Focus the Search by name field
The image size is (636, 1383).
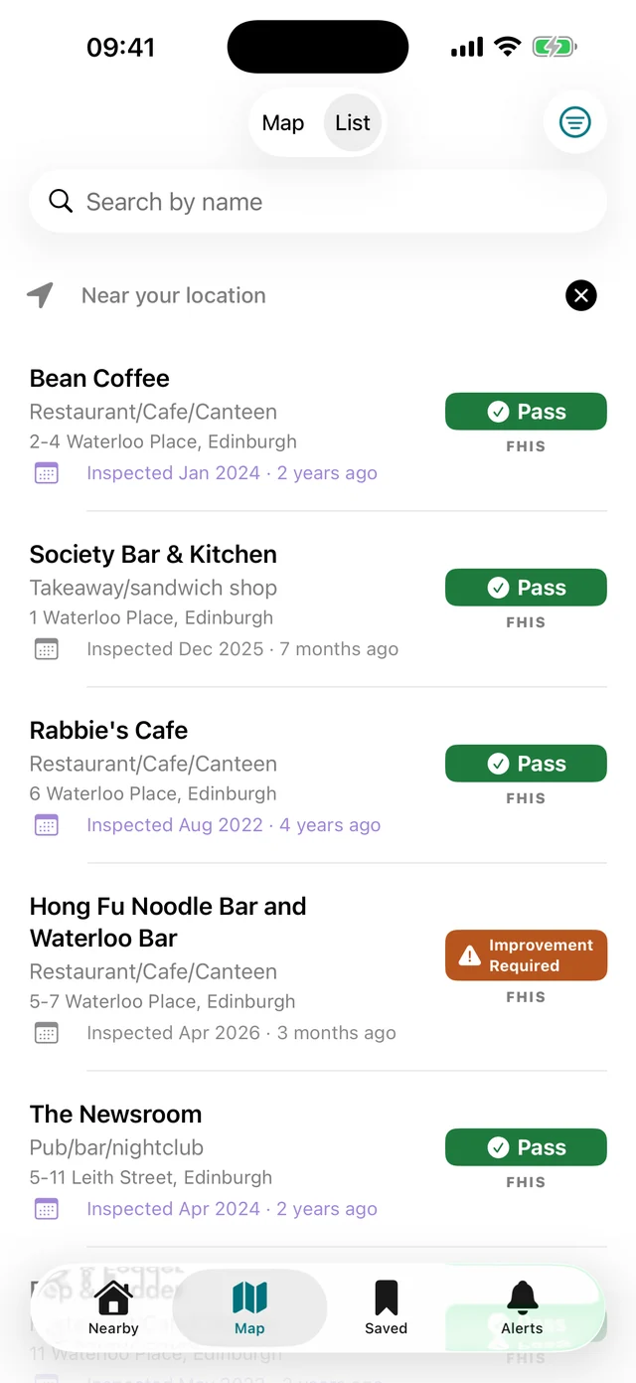[318, 202]
